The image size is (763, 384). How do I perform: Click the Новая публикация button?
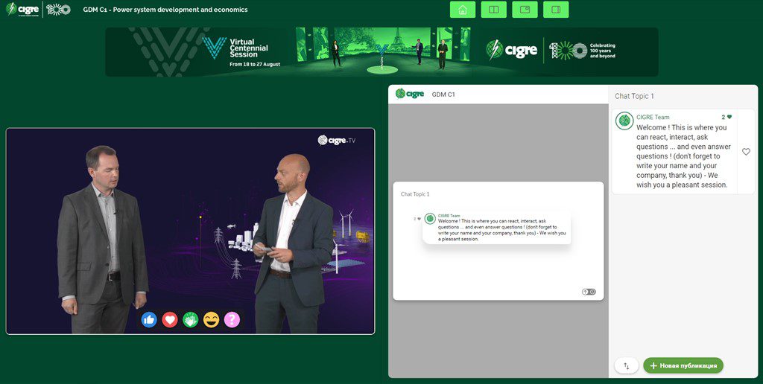[683, 365]
